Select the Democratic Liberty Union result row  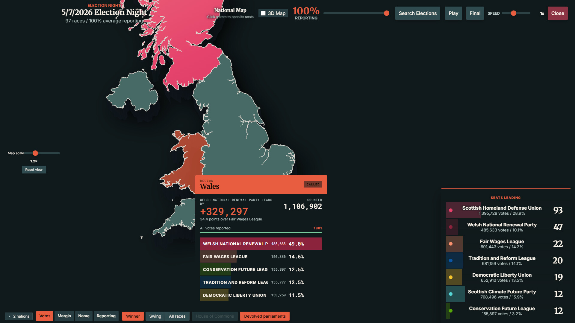coord(261,295)
